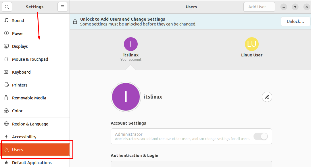Click the Add User button
Image resolution: width=311 pixels, height=167 pixels.
coord(259,7)
